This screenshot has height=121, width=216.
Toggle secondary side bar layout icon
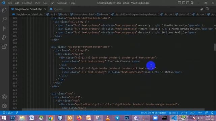188,3
